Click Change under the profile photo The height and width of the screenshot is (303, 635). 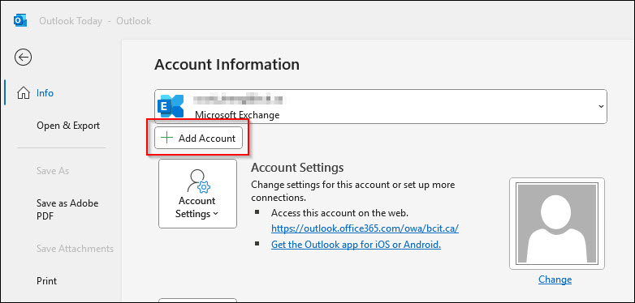[x=555, y=280]
